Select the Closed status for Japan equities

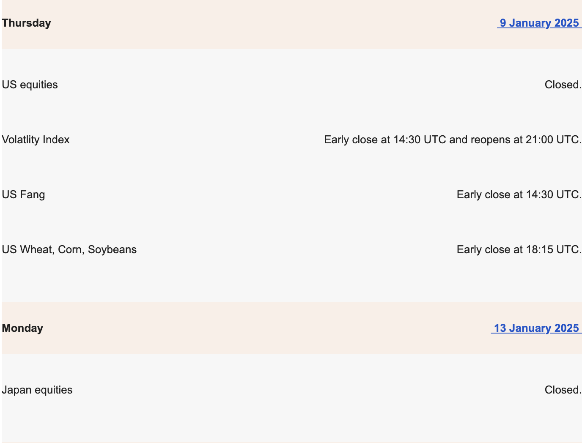pyautogui.click(x=563, y=390)
